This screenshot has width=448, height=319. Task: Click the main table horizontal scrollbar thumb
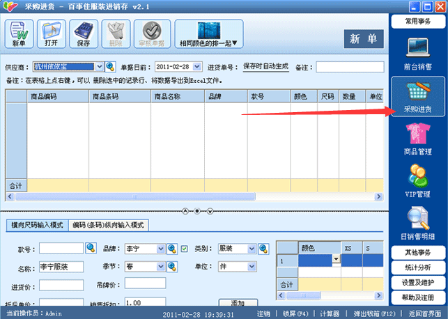[x=135, y=196]
